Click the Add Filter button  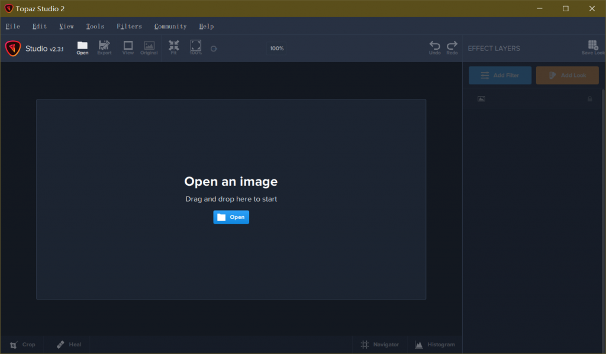tap(500, 75)
